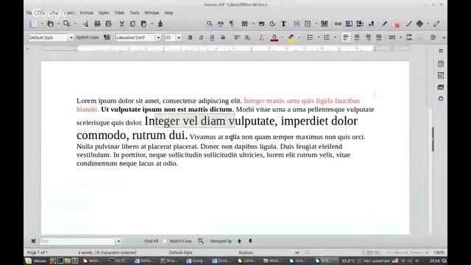The height and width of the screenshot is (265, 471).
Task: Open Find & Replace magnifier icon in toolbar
Action: pyautogui.click(x=209, y=24)
